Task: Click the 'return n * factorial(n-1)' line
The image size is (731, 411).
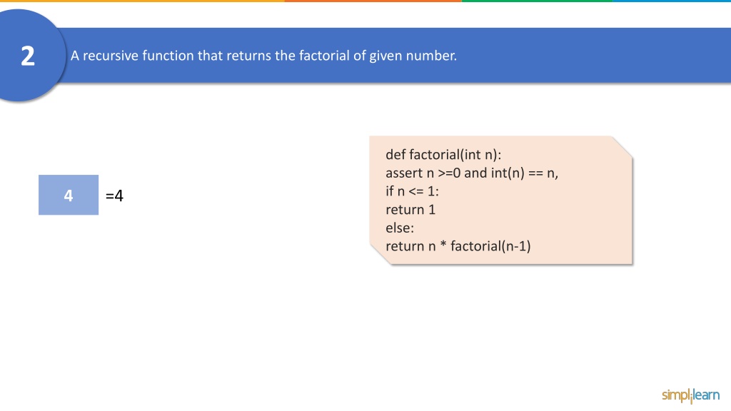Action: coord(458,246)
